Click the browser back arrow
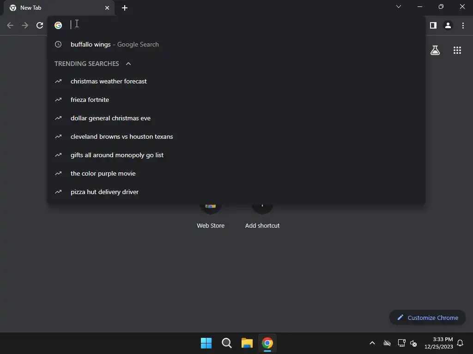 pos(10,25)
